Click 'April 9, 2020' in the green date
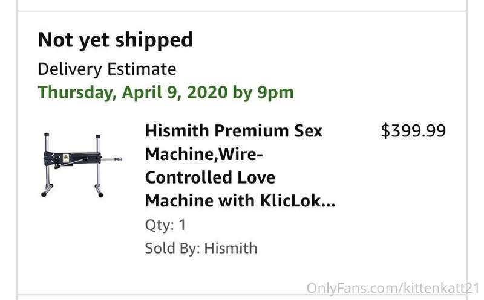 [175, 92]
